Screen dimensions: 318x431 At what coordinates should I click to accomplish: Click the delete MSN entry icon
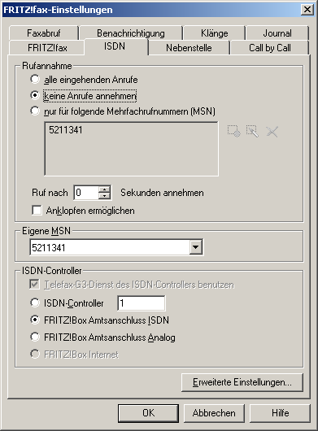click(x=272, y=132)
